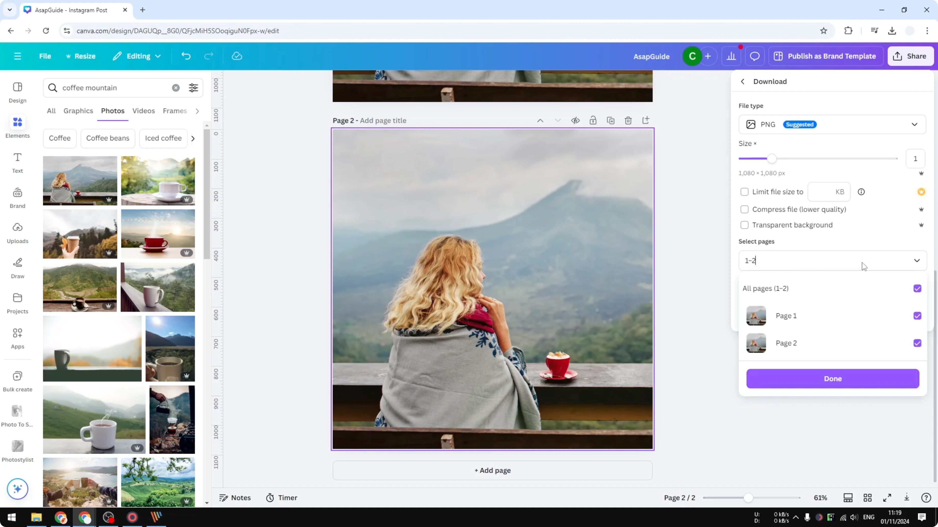
Task: Enable Compress file (lower quality)
Action: (745, 210)
